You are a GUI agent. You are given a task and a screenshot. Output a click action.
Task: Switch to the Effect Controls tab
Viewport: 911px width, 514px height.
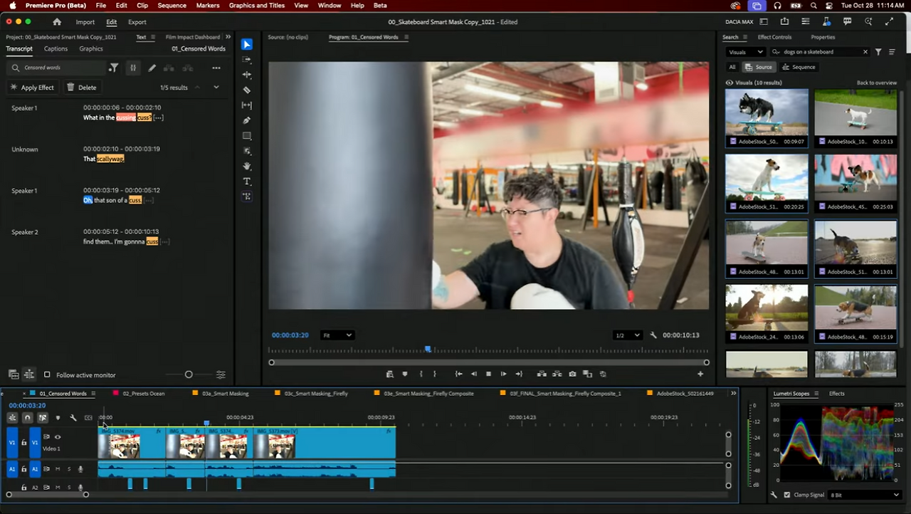click(774, 37)
